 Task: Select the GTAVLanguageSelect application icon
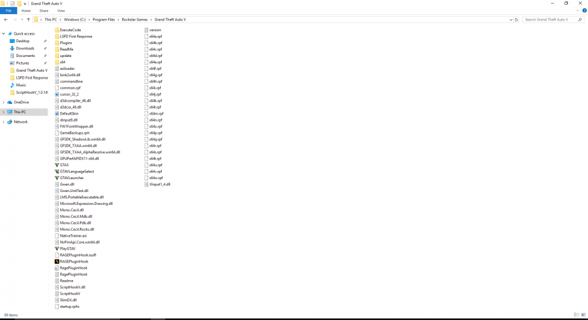(57, 171)
